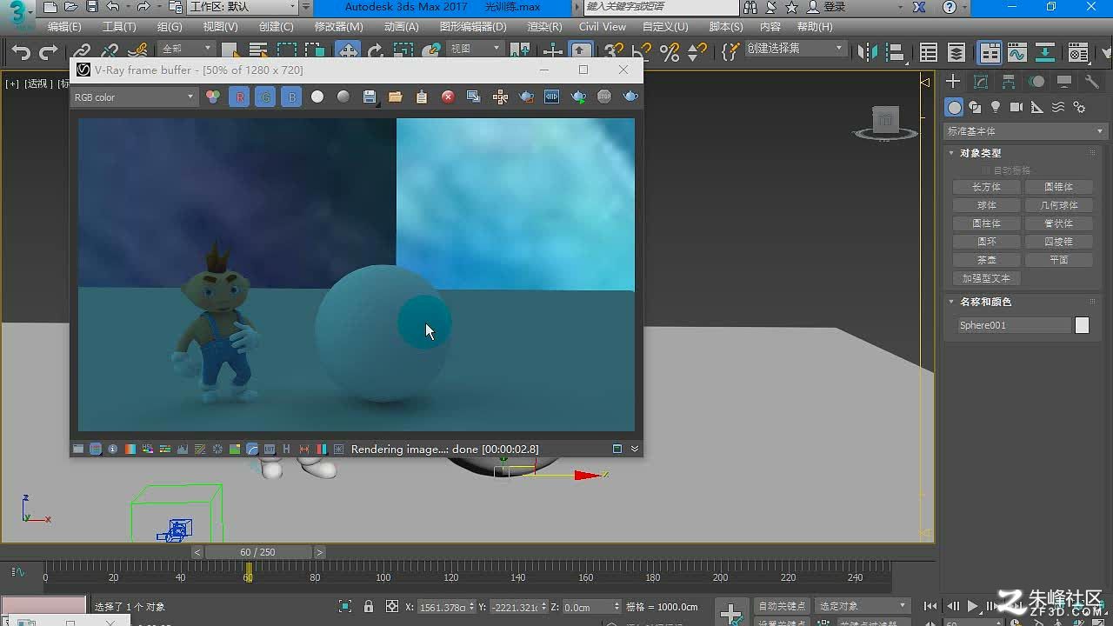Save the rendered image in frame buffer
This screenshot has width=1113, height=626.
click(370, 97)
